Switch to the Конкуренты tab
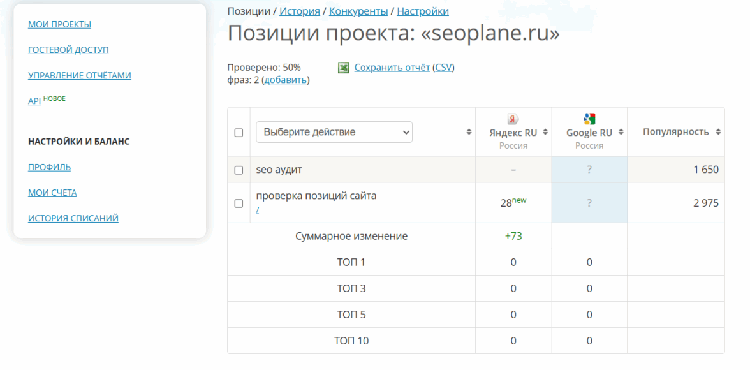Screen dimensions: 750x370 click(358, 11)
